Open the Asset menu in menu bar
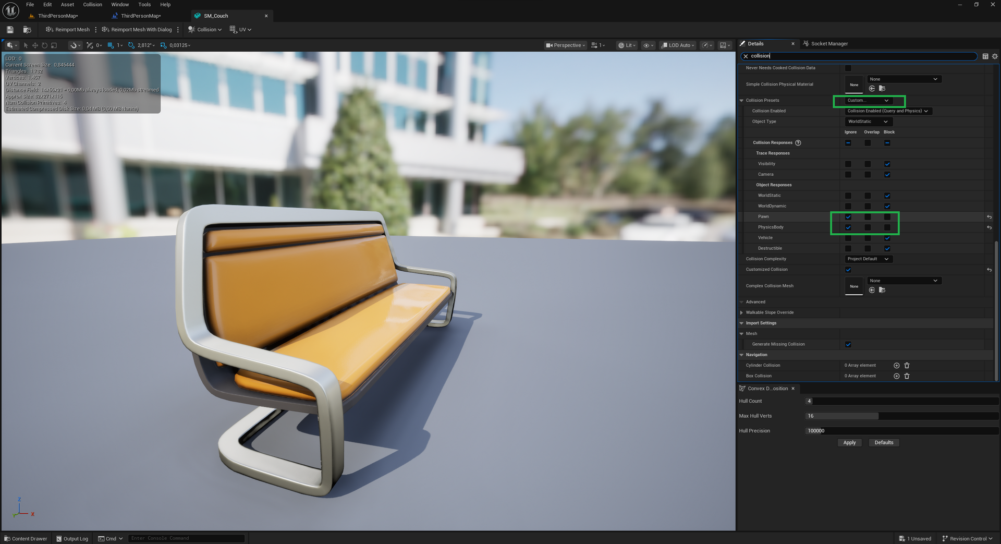This screenshot has height=544, width=1001. coord(67,5)
